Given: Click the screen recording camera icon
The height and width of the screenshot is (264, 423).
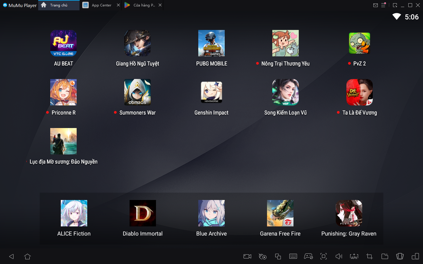Looking at the screenshot, I should point(247,256).
